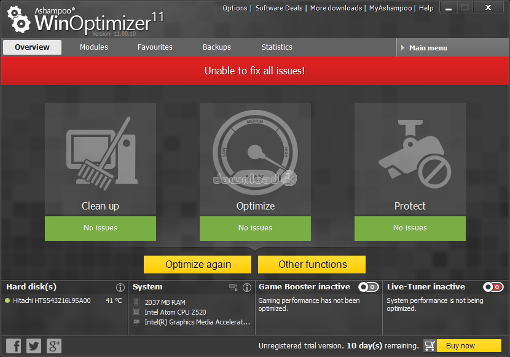The height and width of the screenshot is (357, 510).
Task: Select the Hitachi hard disk entry
Action: (52, 301)
